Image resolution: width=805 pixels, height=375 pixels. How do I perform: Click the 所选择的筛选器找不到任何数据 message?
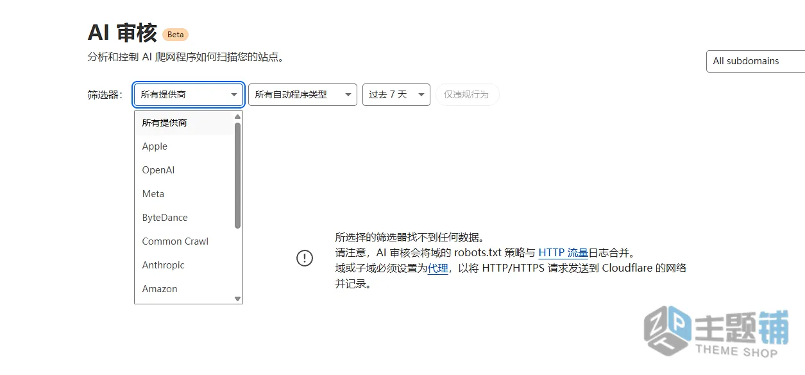pos(409,237)
